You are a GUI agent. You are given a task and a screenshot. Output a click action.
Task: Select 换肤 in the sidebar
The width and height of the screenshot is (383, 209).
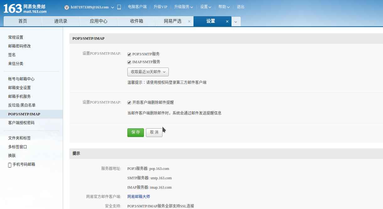click(x=12, y=155)
